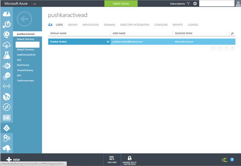The height and width of the screenshot is (166, 241).
Task: Select TenantDirectory directory
Action: coord(25,70)
